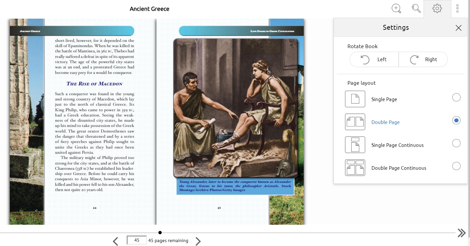
Task: Click page number 44 at page bottom
Action: pyautogui.click(x=95, y=208)
